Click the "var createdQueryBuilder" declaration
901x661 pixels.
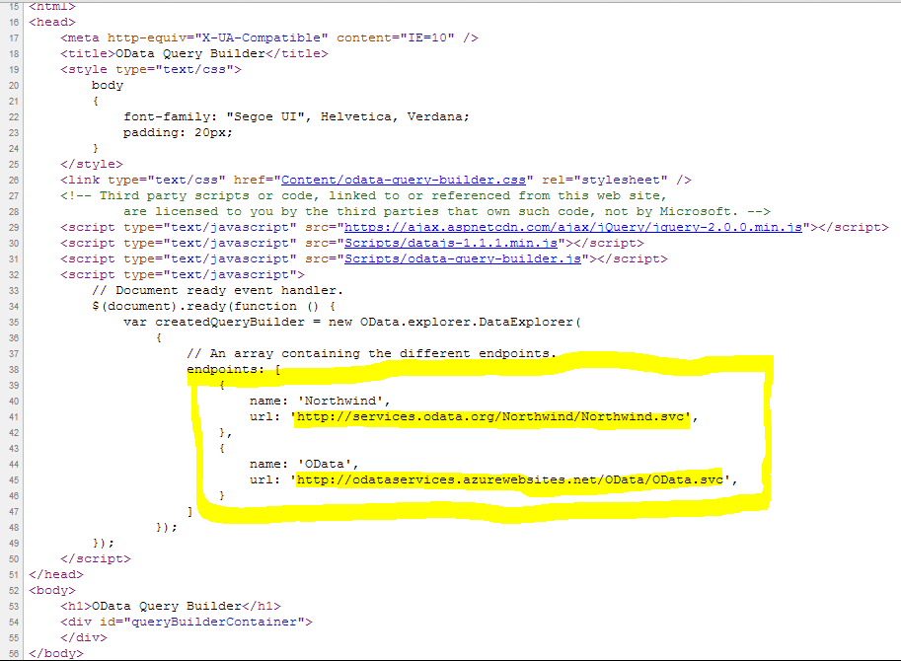(222, 323)
